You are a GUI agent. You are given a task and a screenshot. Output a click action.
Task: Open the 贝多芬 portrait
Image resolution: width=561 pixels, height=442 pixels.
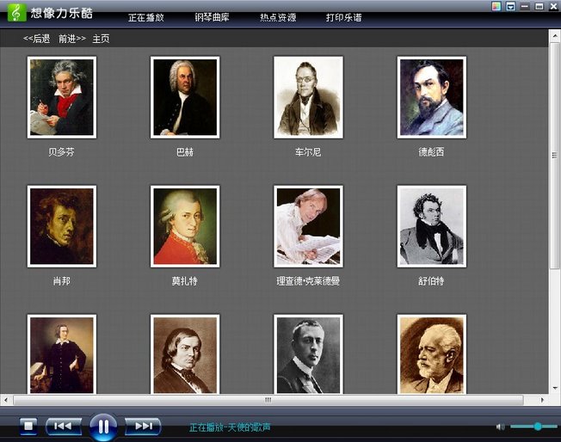tap(62, 97)
